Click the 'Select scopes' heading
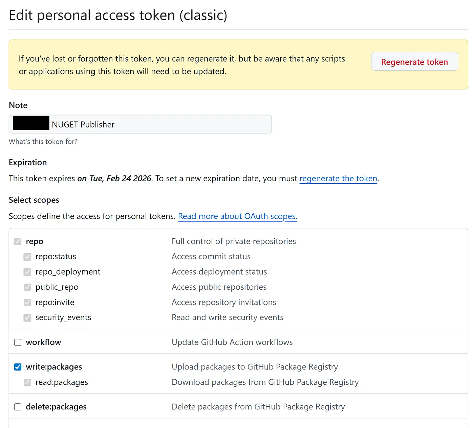 point(34,200)
